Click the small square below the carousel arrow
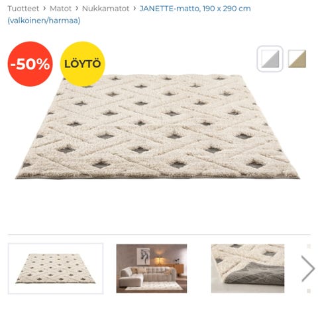The height and width of the screenshot is (311, 318). (x=309, y=291)
